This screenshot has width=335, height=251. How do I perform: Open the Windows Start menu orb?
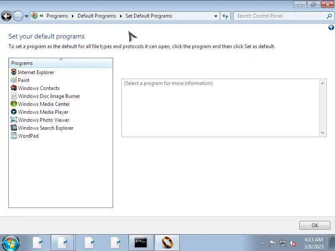coord(10,243)
